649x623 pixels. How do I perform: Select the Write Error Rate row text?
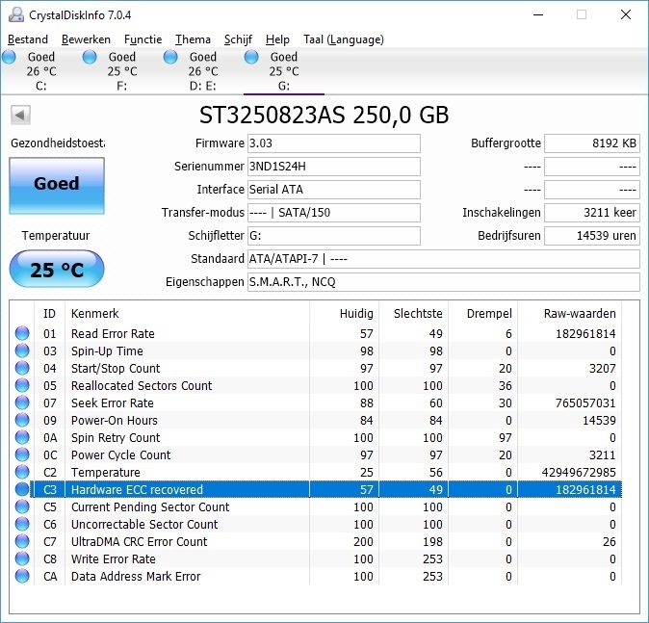(114, 558)
